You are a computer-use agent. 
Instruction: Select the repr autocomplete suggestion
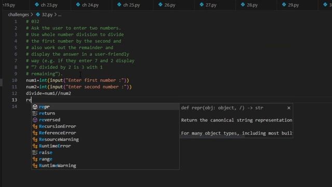pos(105,107)
